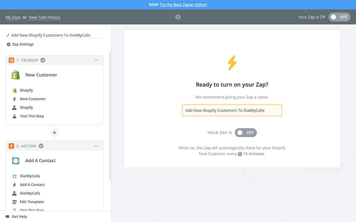Click the Shopify logo beside New Customer
356x222 pixels.
15,75
